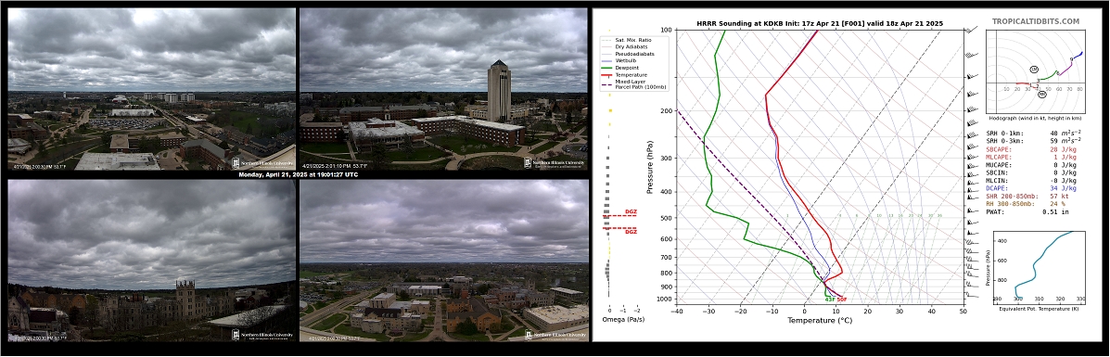Click the Monday, April 21, 2025 timestamp caption
The width and height of the screenshot is (1110, 357).
pyautogui.click(x=298, y=174)
